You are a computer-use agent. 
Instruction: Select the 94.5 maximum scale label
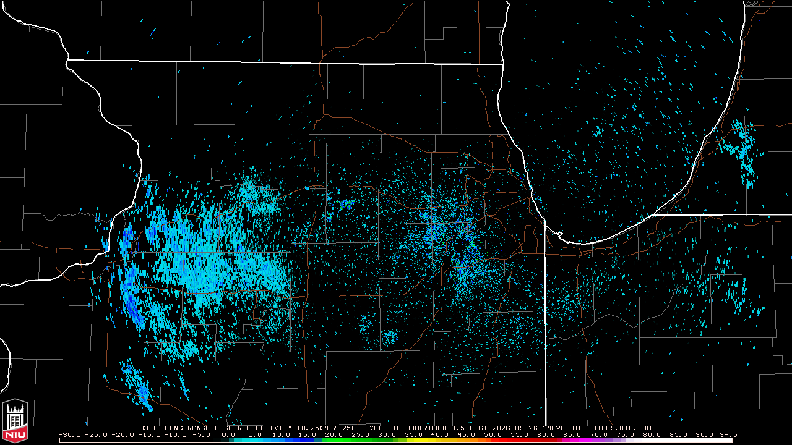pyautogui.click(x=728, y=434)
